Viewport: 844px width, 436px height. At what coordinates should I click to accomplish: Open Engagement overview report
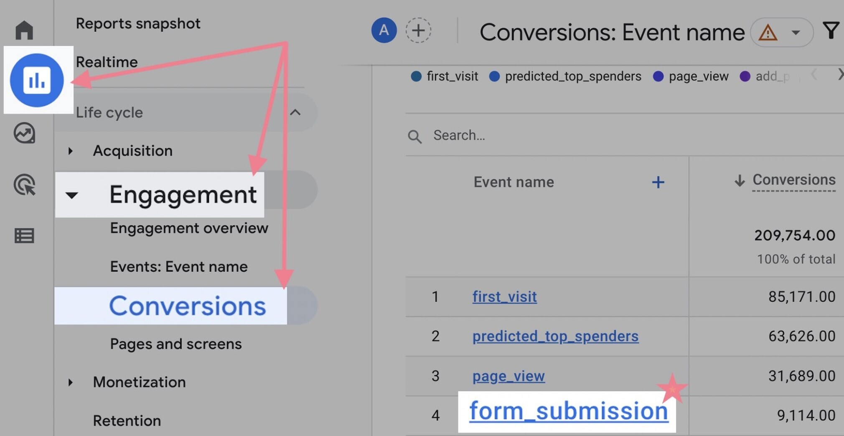pos(189,228)
